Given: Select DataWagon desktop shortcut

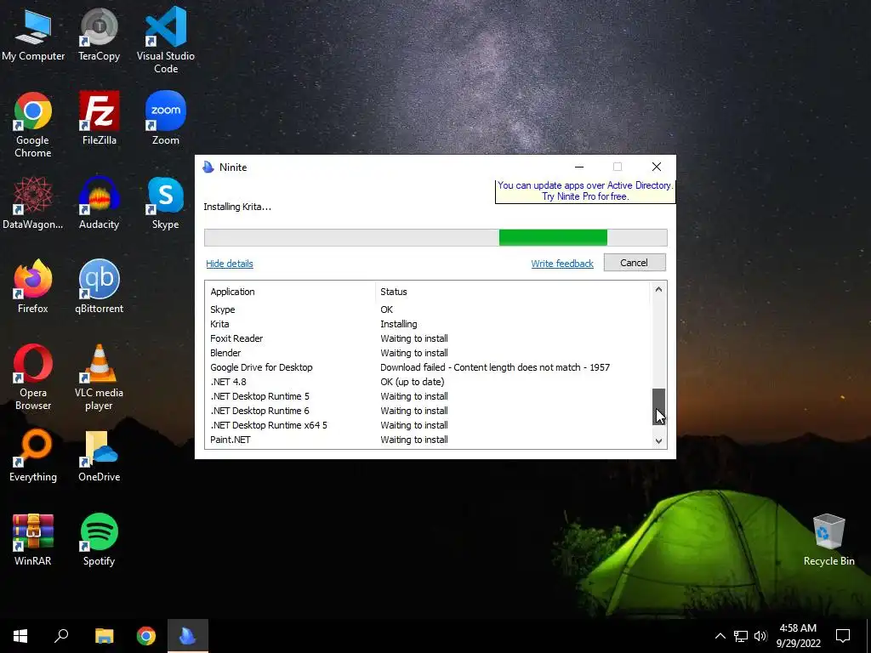Looking at the screenshot, I should click(33, 203).
